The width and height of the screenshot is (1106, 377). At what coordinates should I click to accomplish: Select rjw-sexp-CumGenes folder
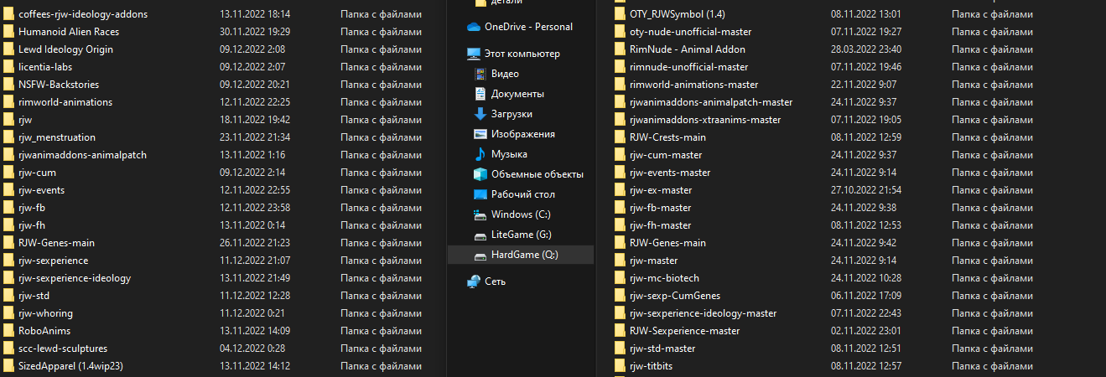click(x=675, y=296)
